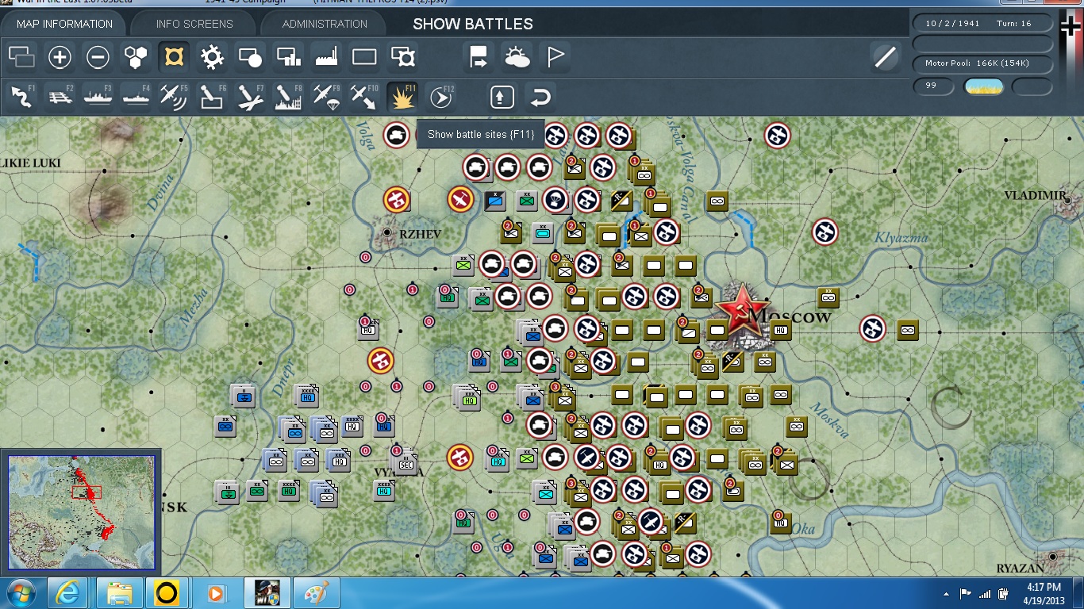Click the rectangle with gear toolbar icon
The height and width of the screenshot is (609, 1084).
click(403, 56)
